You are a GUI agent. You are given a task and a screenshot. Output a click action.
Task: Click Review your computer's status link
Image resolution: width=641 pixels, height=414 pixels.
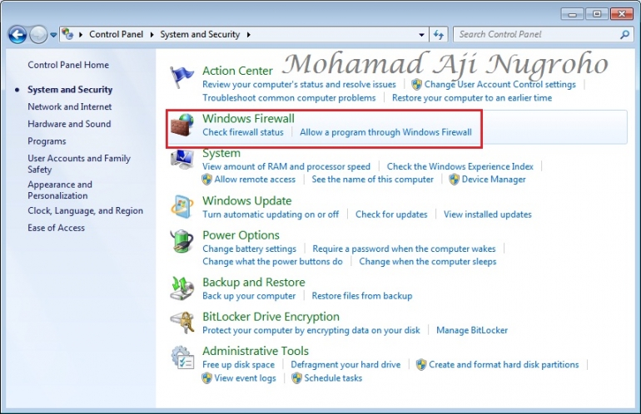point(299,85)
